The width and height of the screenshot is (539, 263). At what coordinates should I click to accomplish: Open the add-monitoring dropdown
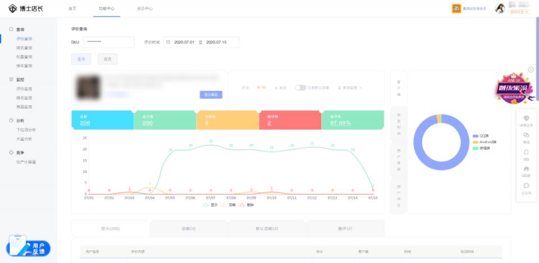click(x=350, y=88)
